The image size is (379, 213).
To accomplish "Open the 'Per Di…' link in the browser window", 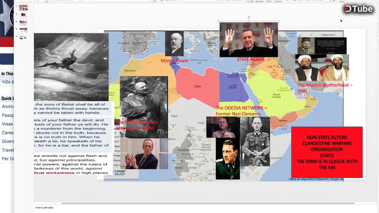I will [8, 159].
